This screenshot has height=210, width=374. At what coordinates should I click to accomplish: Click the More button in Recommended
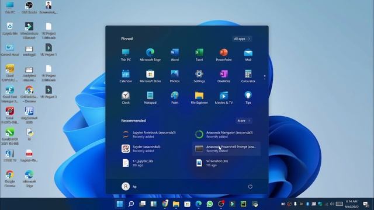click(244, 121)
